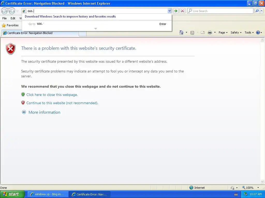Click the network tray icon
Image resolution: width=265 pixels, height=198 pixels.
pyautogui.click(x=246, y=194)
